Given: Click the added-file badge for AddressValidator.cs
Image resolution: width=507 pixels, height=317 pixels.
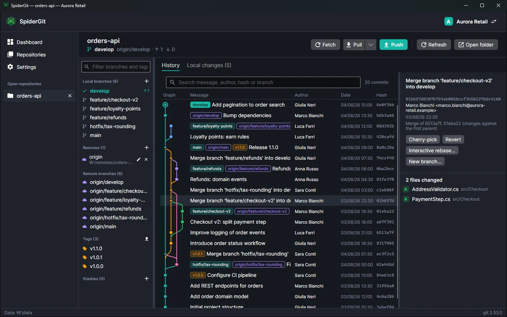Looking at the screenshot, I should tap(406, 189).
